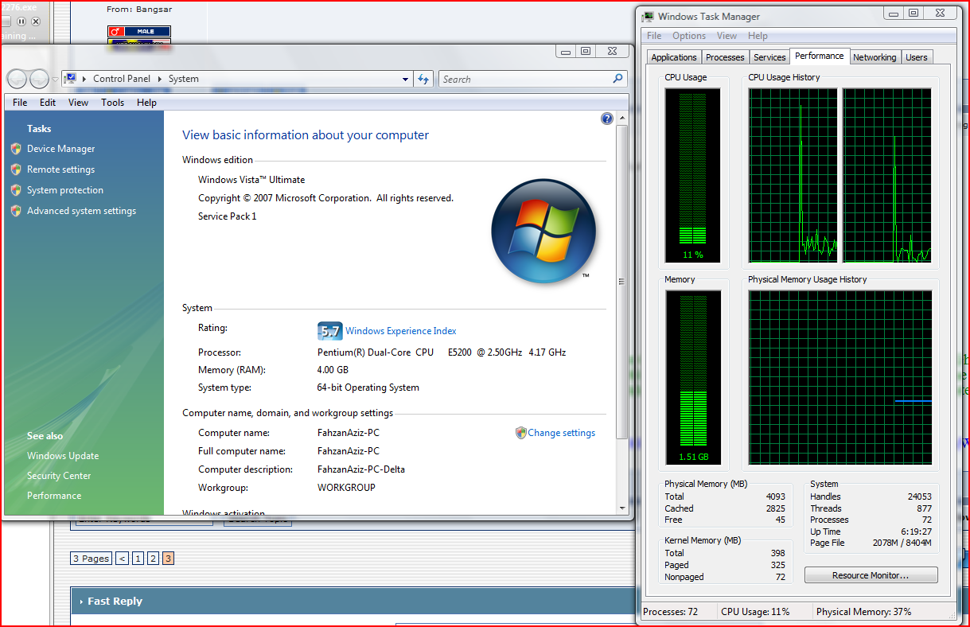This screenshot has width=970, height=627.
Task: Click the shield icon beside Device Manager
Action: click(16, 149)
